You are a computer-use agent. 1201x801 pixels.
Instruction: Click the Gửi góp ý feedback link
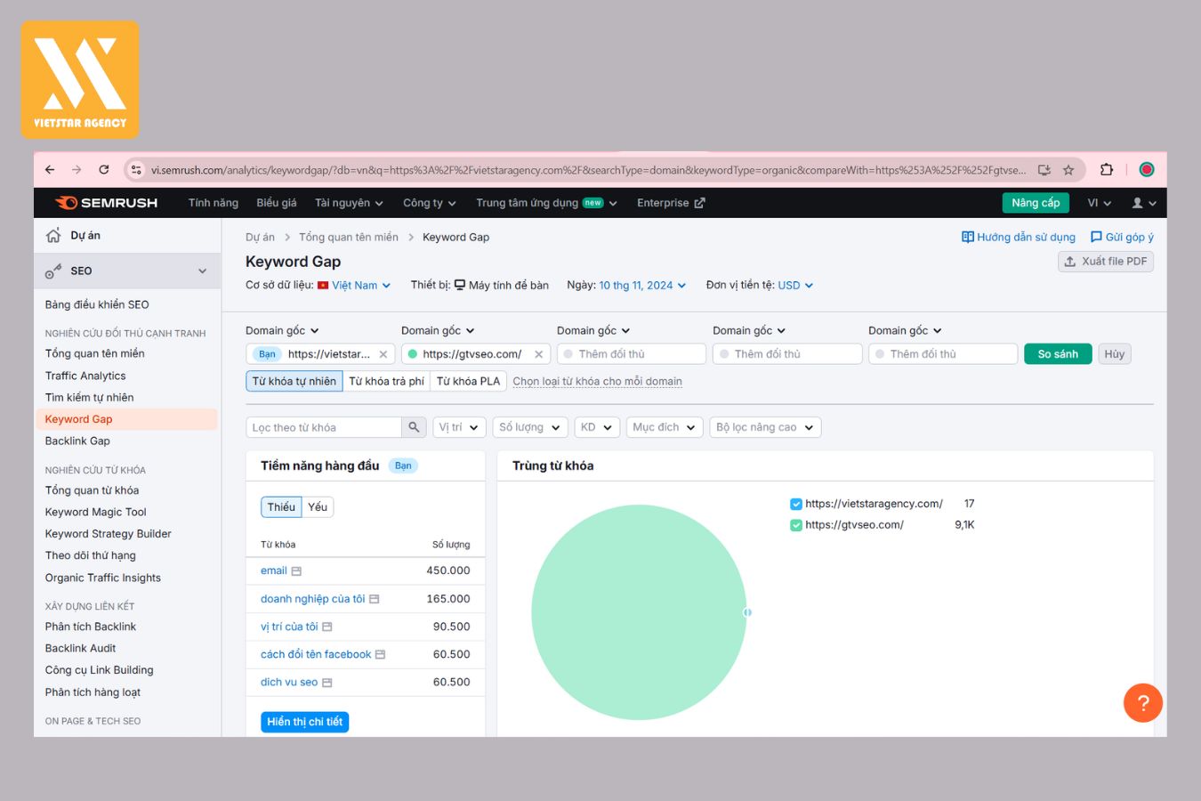point(1122,238)
